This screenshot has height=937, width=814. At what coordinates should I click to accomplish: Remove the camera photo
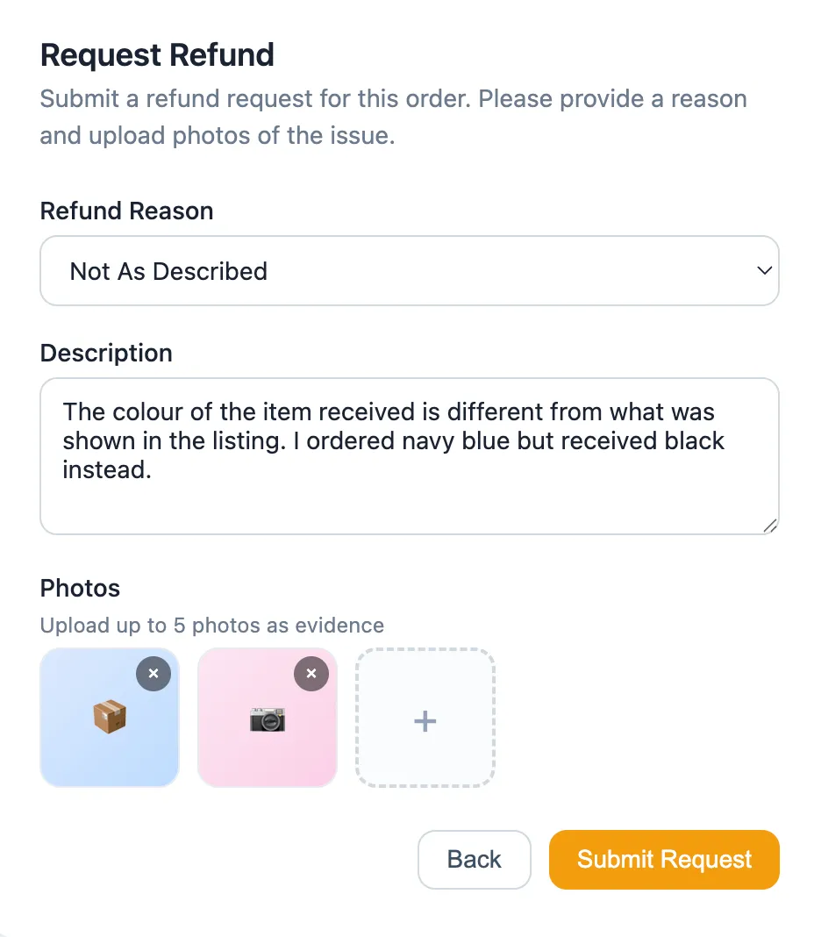pyautogui.click(x=311, y=674)
